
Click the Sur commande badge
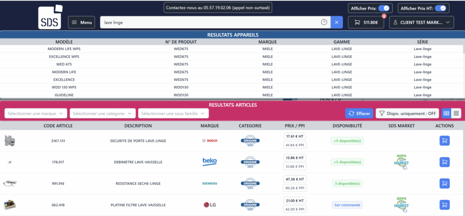tap(347, 205)
